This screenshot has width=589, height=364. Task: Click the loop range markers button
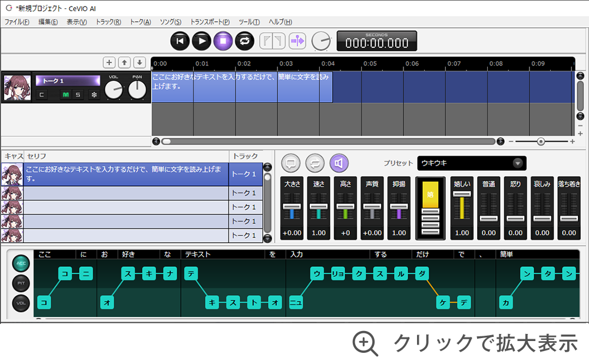tap(272, 41)
